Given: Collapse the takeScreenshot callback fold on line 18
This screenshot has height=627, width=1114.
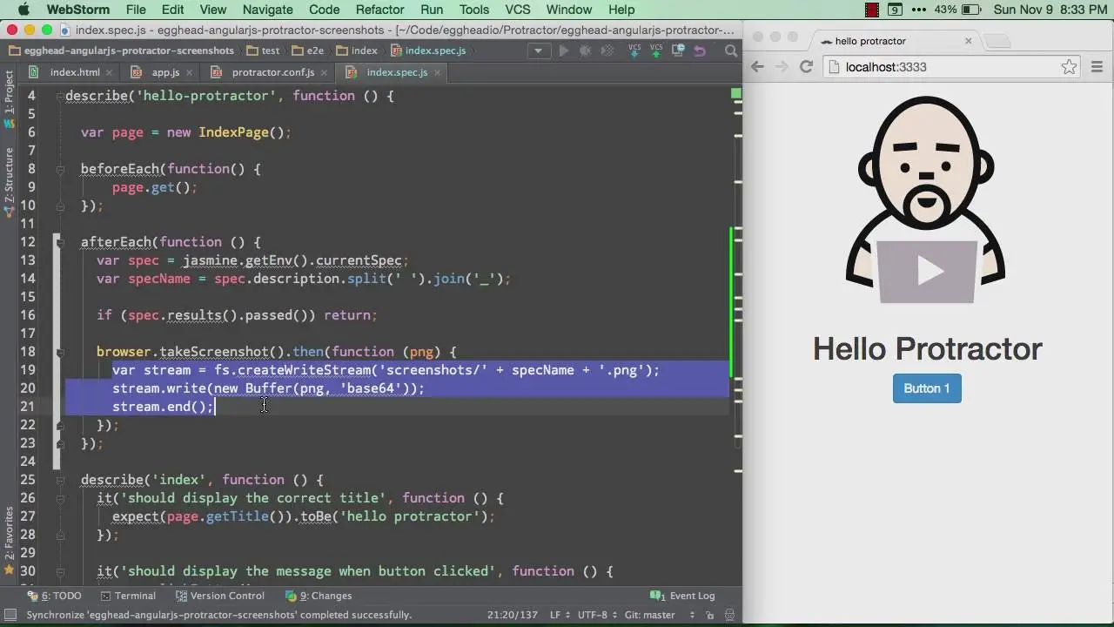Looking at the screenshot, I should point(60,352).
